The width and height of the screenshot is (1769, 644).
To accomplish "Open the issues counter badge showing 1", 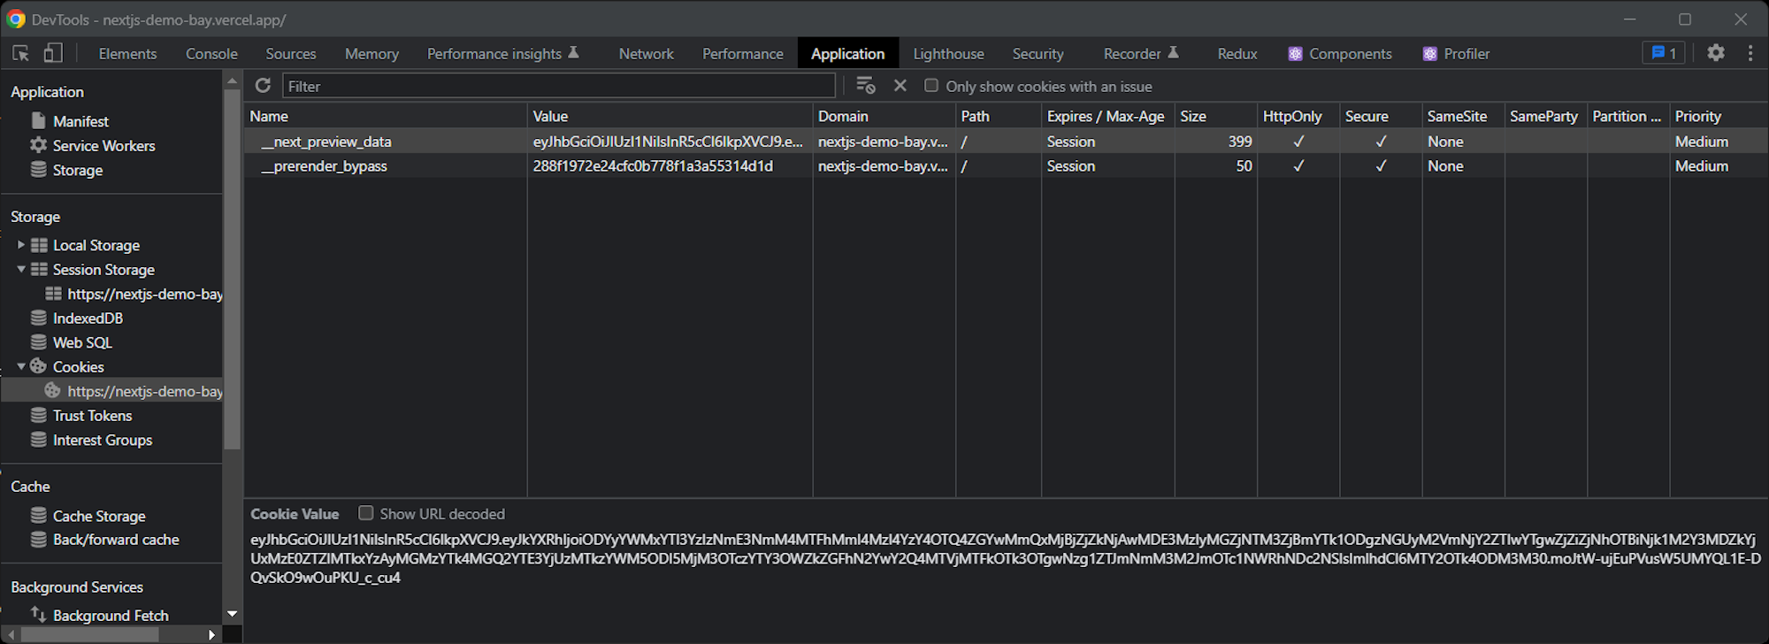I will [1664, 53].
